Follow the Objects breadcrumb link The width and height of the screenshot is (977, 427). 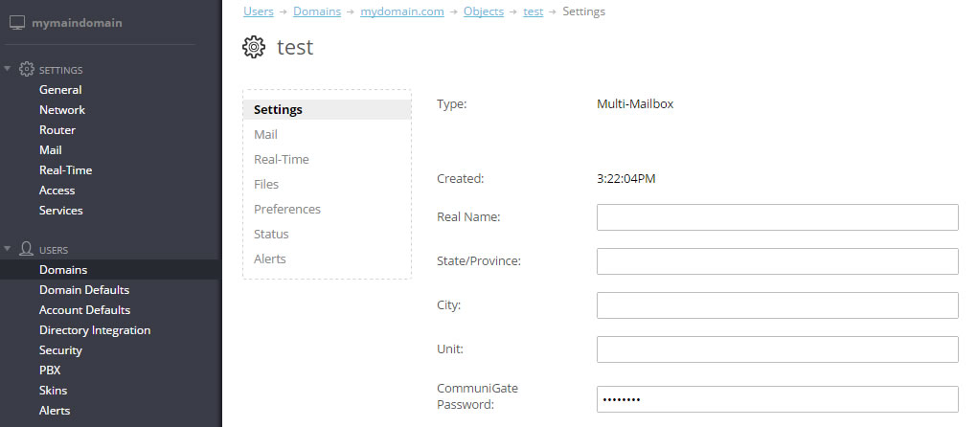[x=484, y=11]
